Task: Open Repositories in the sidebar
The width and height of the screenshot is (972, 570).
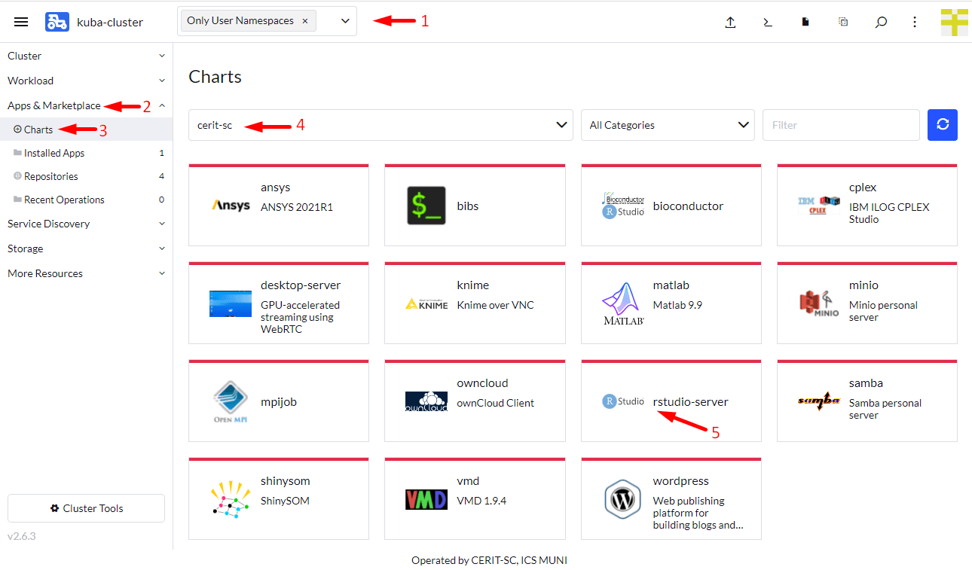Action: pos(50,176)
